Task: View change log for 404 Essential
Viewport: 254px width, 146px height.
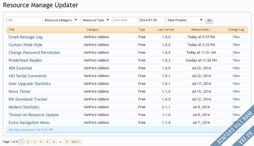Action: tap(236, 68)
